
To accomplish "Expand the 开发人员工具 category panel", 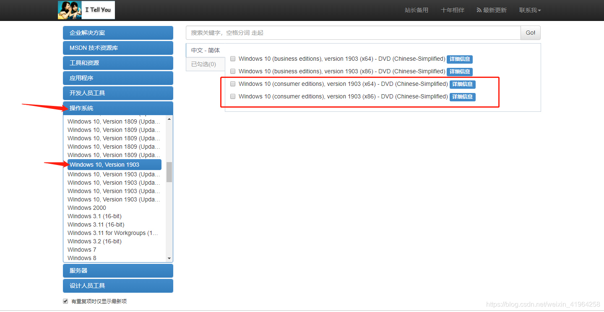I will click(118, 93).
